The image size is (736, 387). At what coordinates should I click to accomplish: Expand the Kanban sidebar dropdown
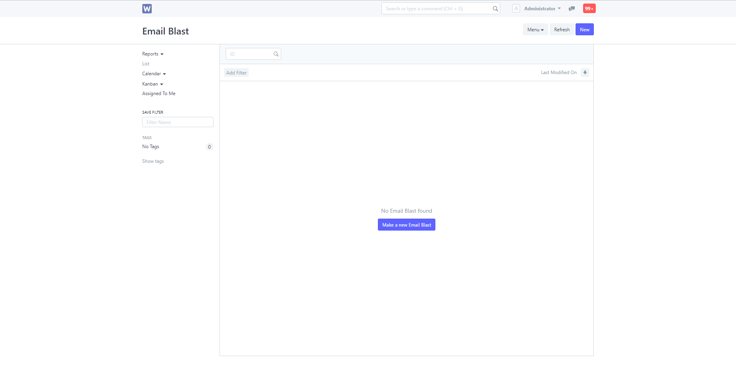tap(153, 84)
